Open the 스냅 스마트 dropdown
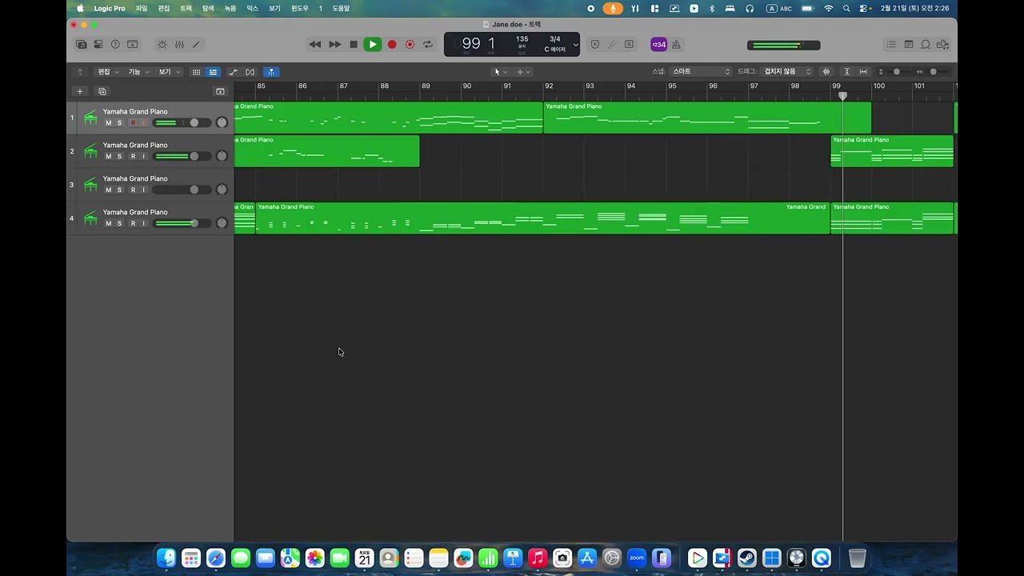This screenshot has height=576, width=1024. pyautogui.click(x=701, y=72)
